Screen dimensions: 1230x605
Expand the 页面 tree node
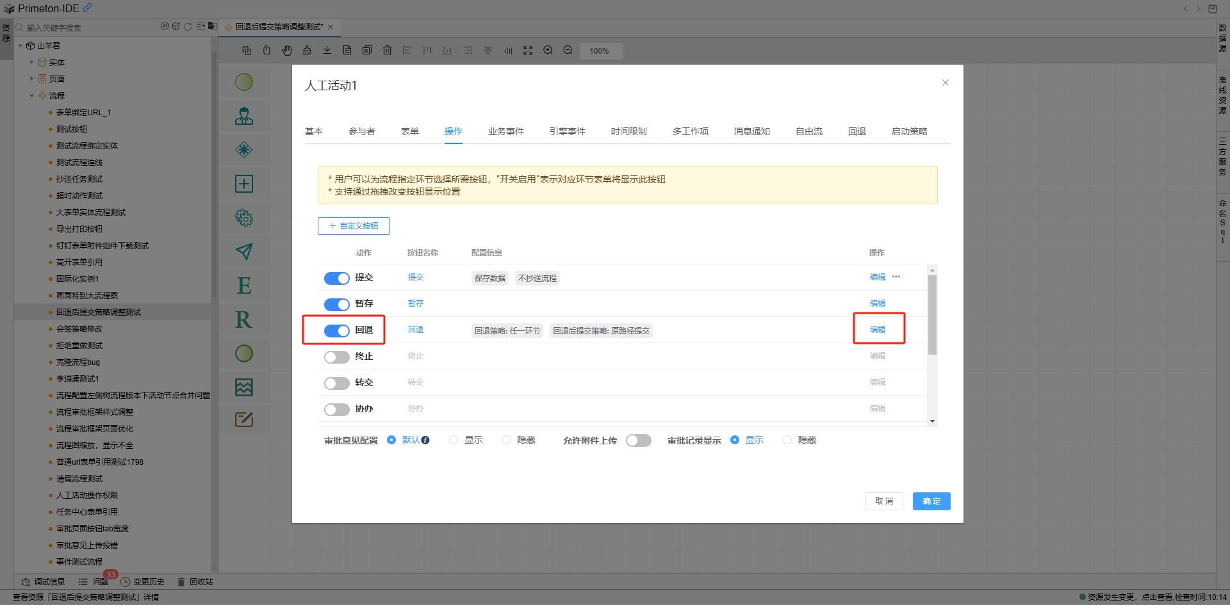click(x=31, y=79)
